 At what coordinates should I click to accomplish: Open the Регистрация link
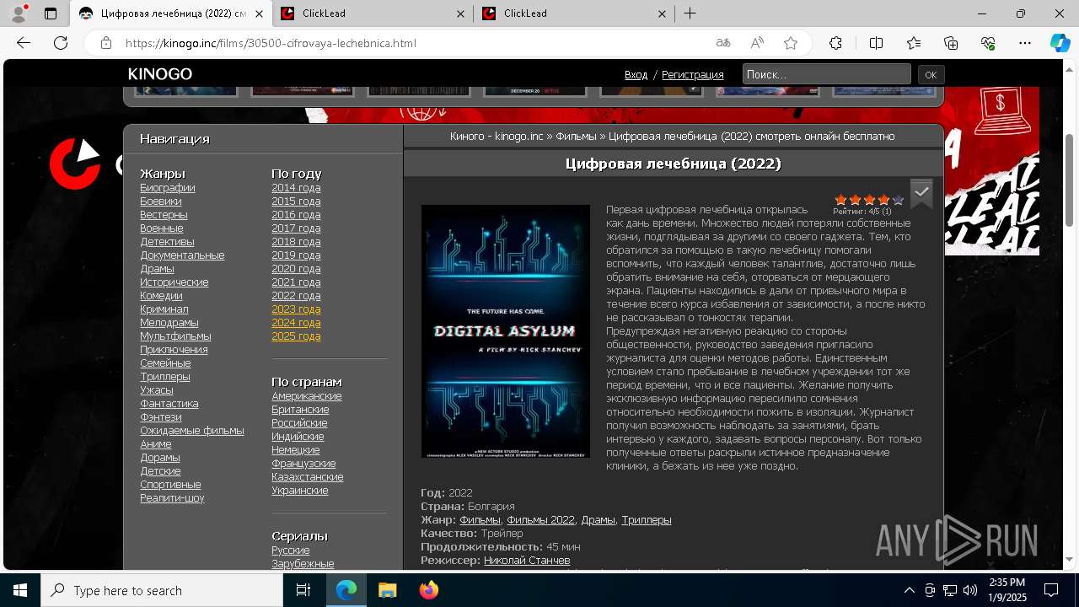click(x=692, y=74)
